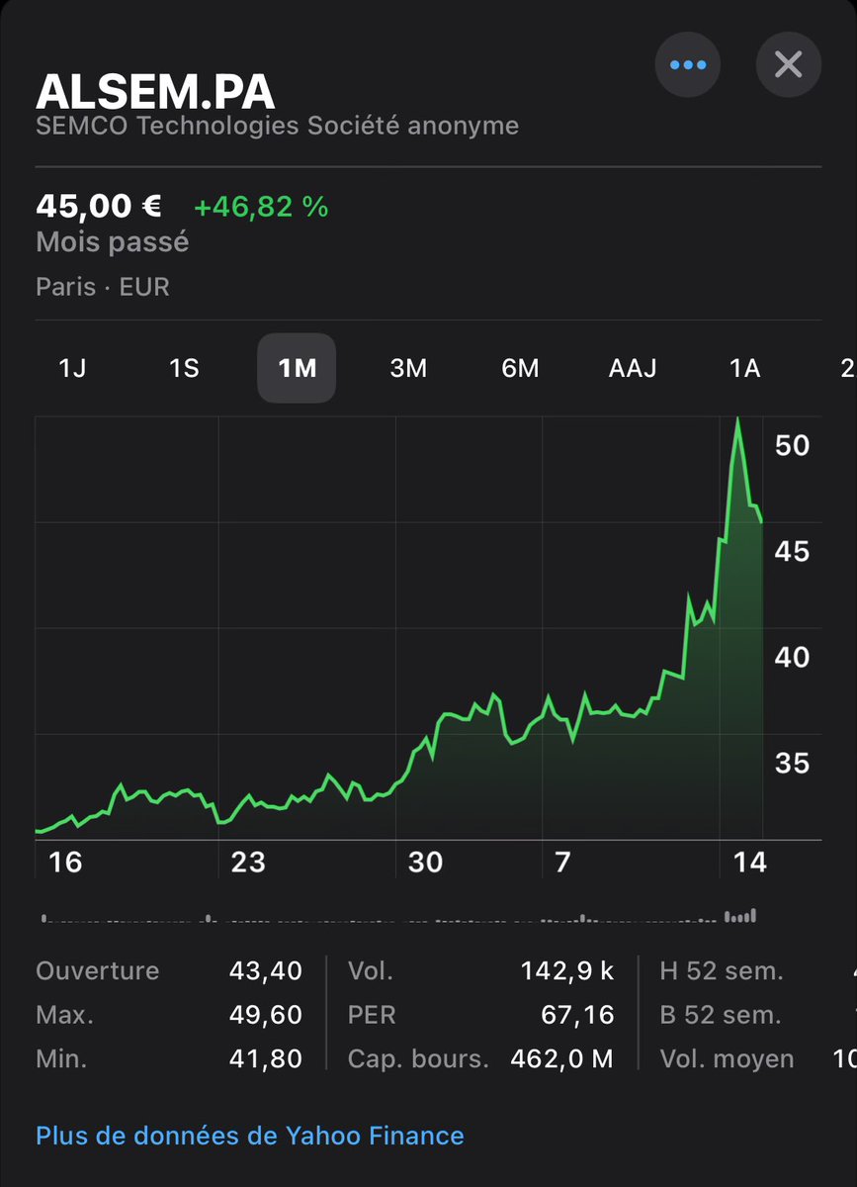Screen dimensions: 857x1187
Task: Click the date label 30 on axis
Action: click(x=425, y=863)
